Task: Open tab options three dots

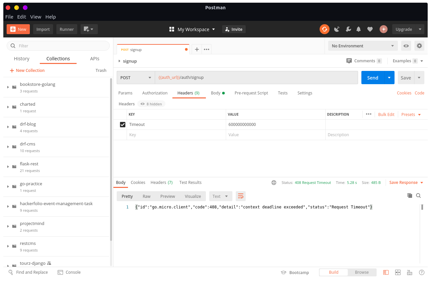Action: (x=207, y=49)
